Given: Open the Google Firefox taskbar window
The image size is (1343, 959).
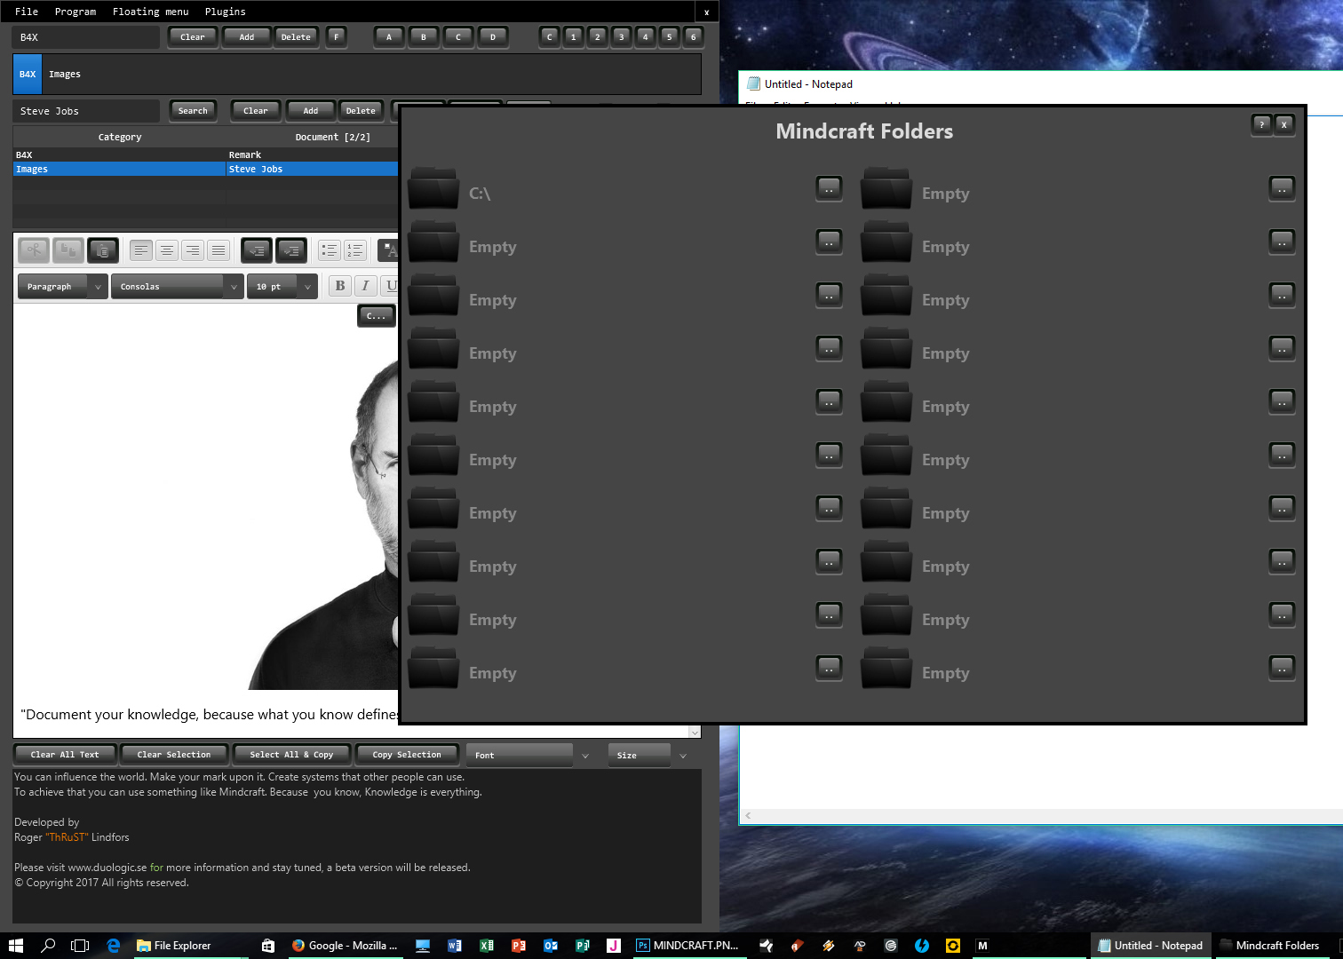Looking at the screenshot, I should click(345, 946).
